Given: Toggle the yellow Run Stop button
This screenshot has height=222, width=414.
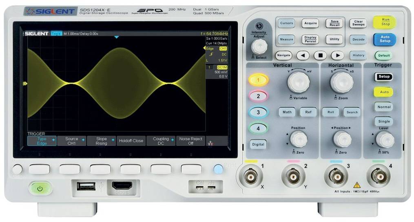Looking at the screenshot, I should tap(385, 22).
